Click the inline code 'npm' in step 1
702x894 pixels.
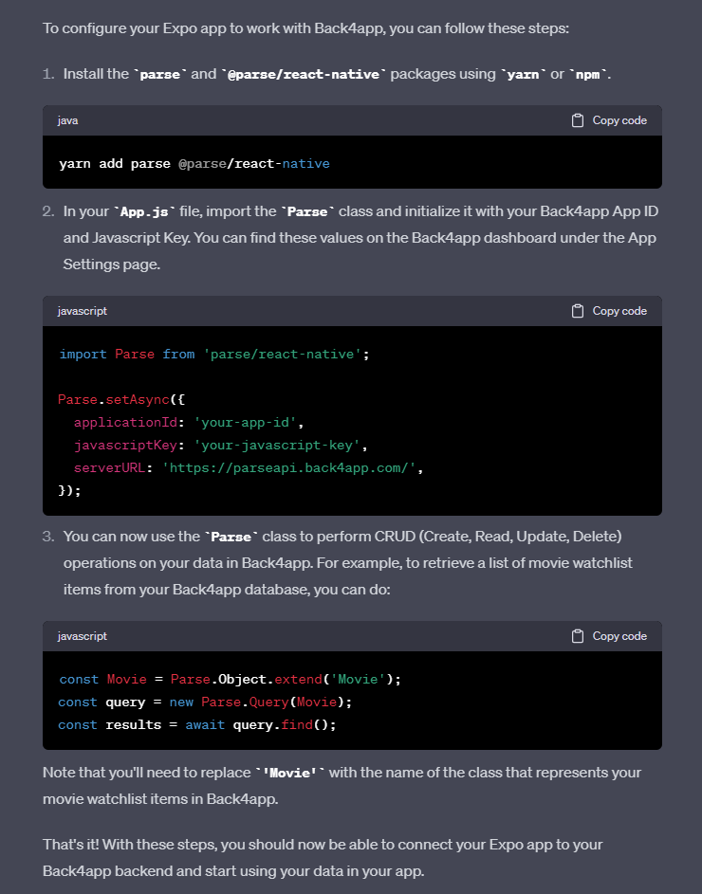587,74
